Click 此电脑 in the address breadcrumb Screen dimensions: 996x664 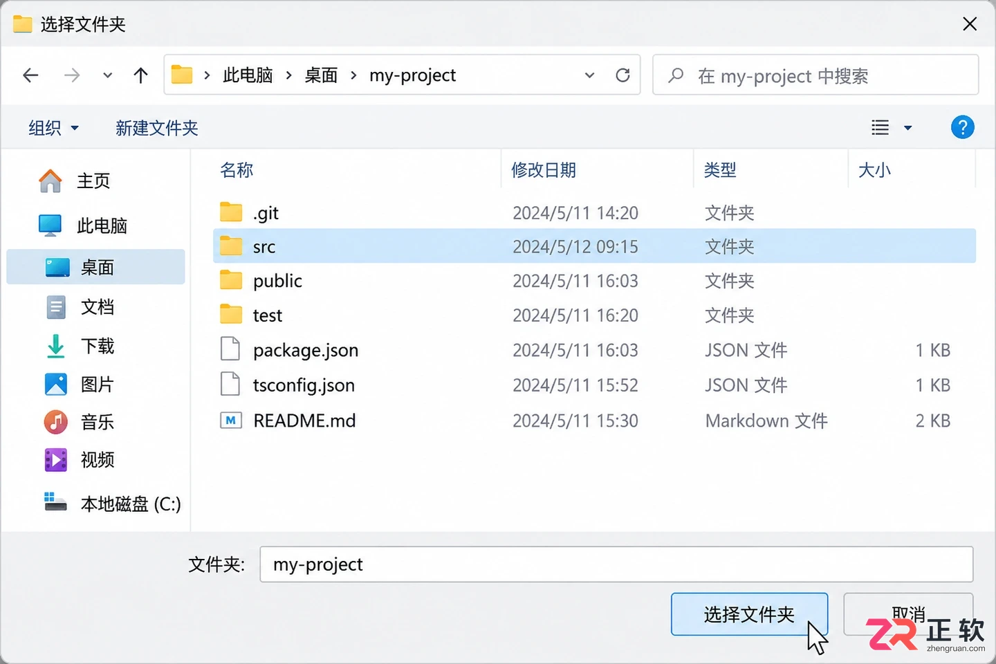[x=248, y=75]
